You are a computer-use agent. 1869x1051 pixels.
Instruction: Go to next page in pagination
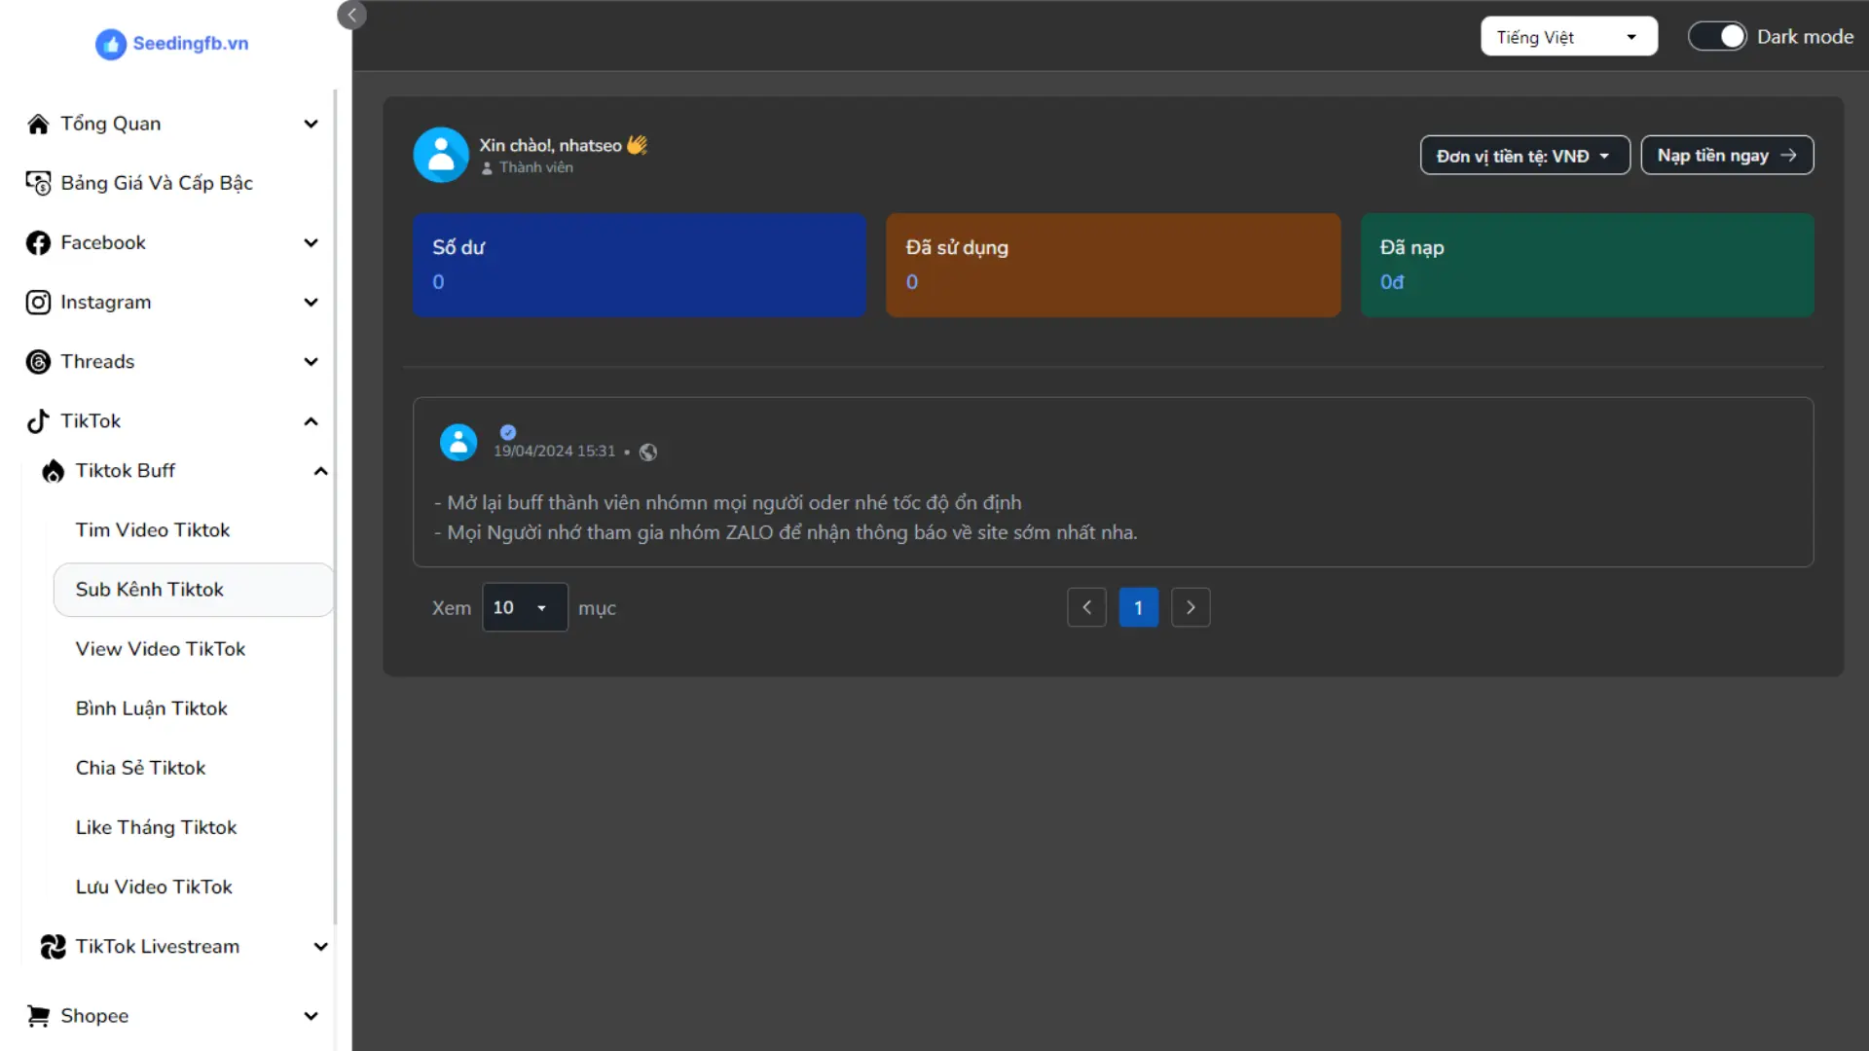pos(1190,607)
